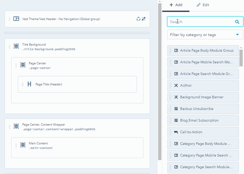Screen dimensions: 244x174
Task: Switch to the Edit tab
Action: (203, 5)
